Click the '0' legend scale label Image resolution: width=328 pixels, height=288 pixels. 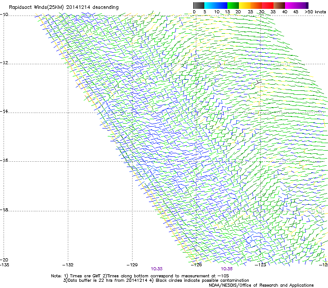pyautogui.click(x=194, y=12)
